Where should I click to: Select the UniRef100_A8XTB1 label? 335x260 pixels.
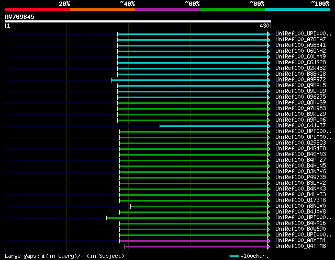(300, 241)
